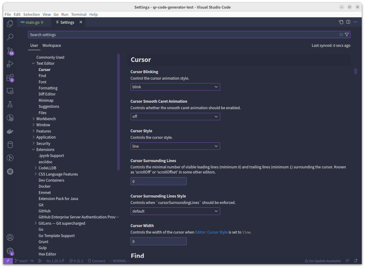Click main* branch in status bar
This screenshot has width=365, height=268.
(21, 261)
